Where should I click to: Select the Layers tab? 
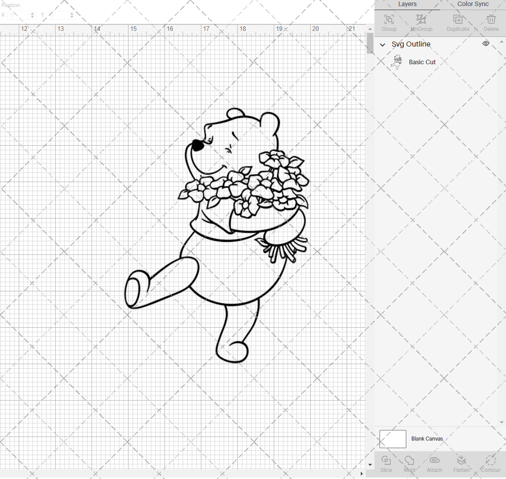pyautogui.click(x=407, y=4)
